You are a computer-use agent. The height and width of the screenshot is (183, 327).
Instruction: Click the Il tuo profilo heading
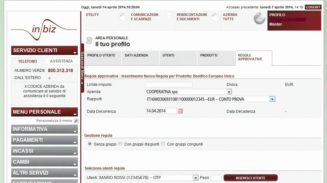click(x=112, y=44)
